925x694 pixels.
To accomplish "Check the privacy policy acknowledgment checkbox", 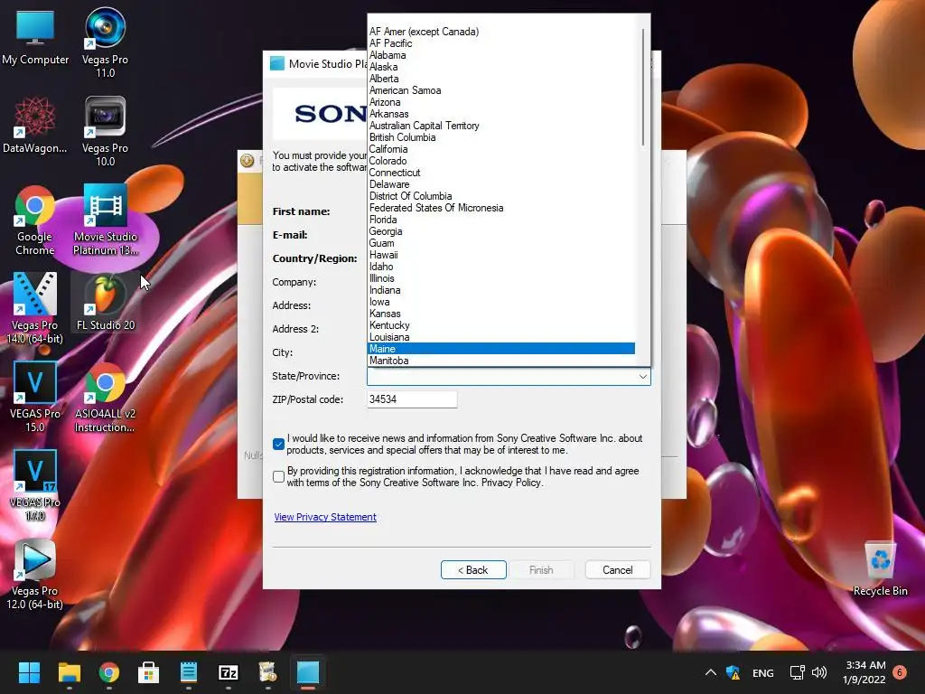I will 279,476.
